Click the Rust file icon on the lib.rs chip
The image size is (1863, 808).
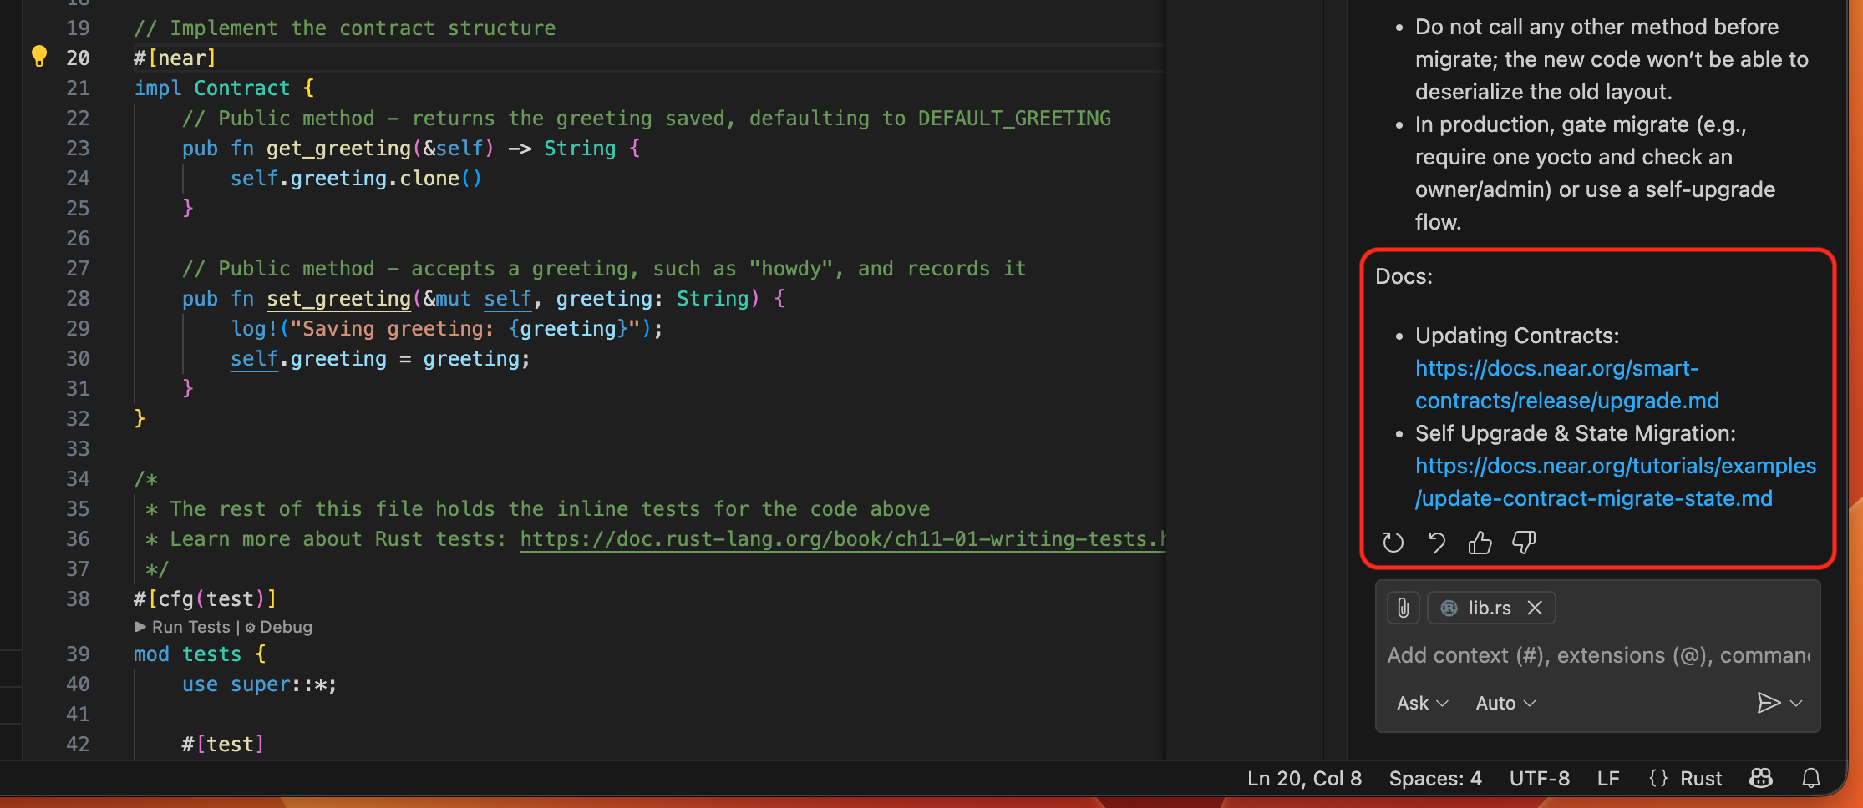[1448, 608]
